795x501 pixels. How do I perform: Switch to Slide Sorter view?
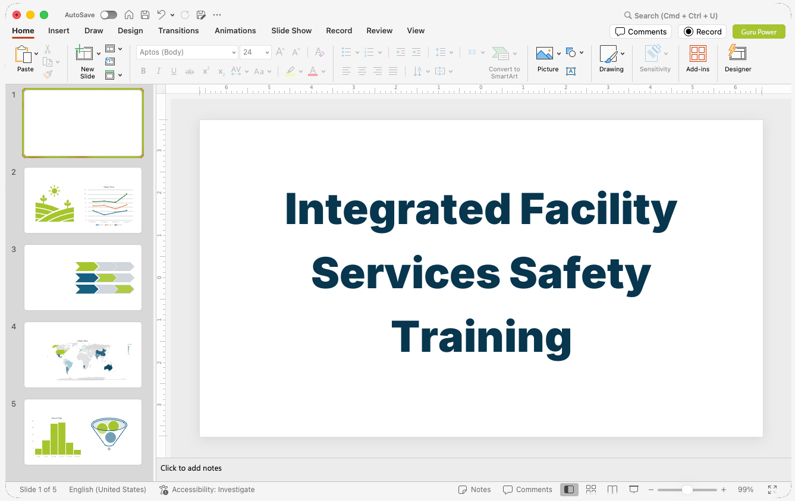tap(591, 490)
